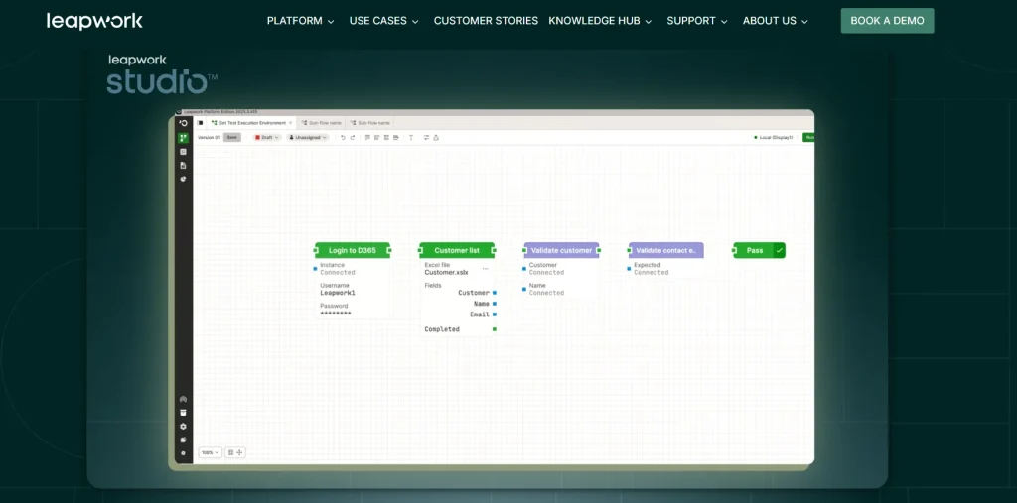Click the bottom circle info icon in sidebar
Screen dimensions: 1017x503
coord(183,453)
